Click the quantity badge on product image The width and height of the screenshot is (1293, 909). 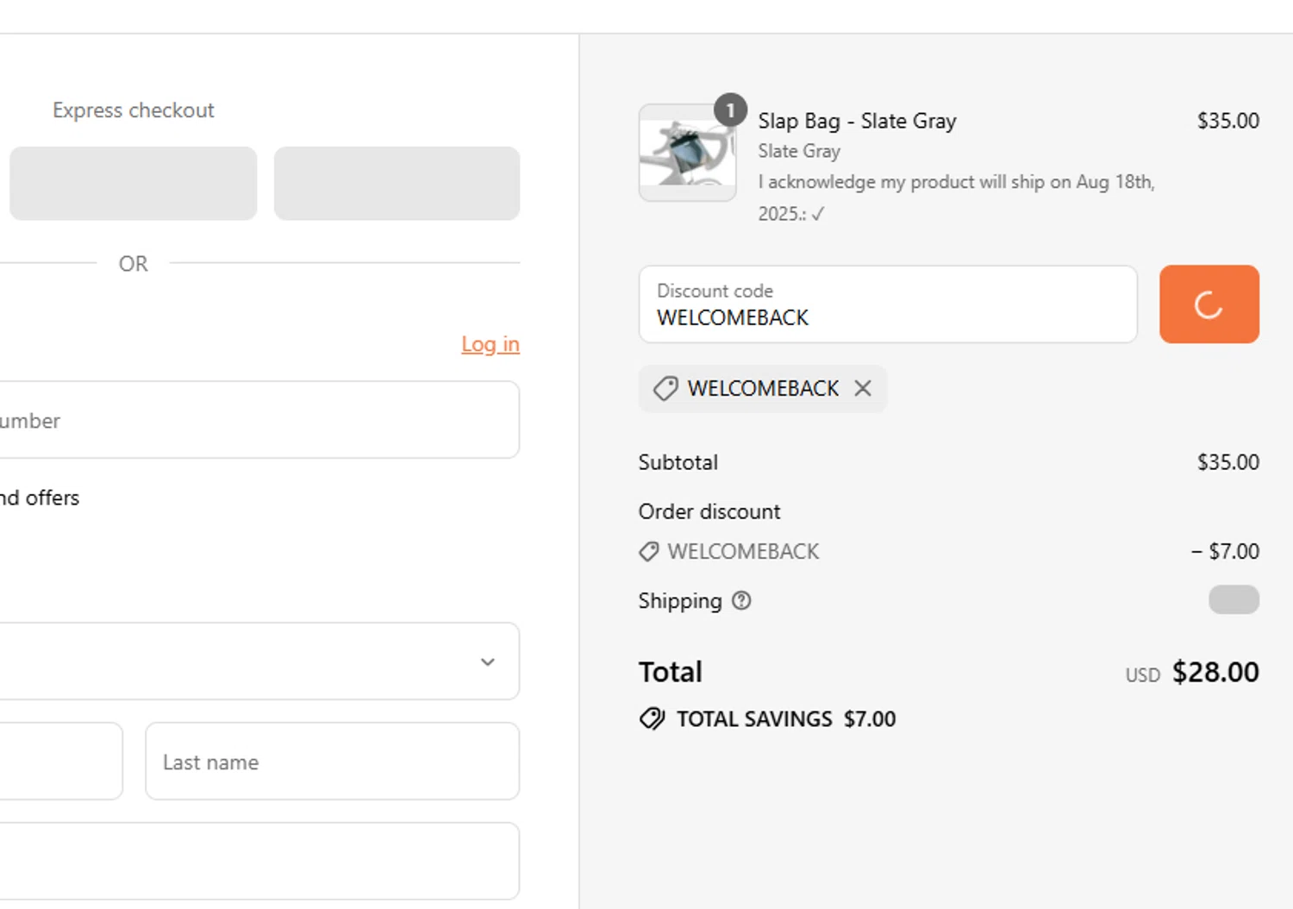tap(730, 110)
